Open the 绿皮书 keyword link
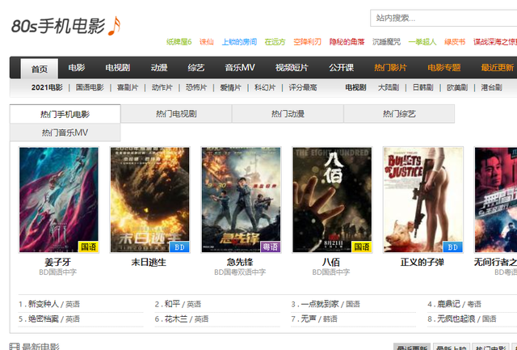This screenshot has height=350, width=517. point(455,42)
